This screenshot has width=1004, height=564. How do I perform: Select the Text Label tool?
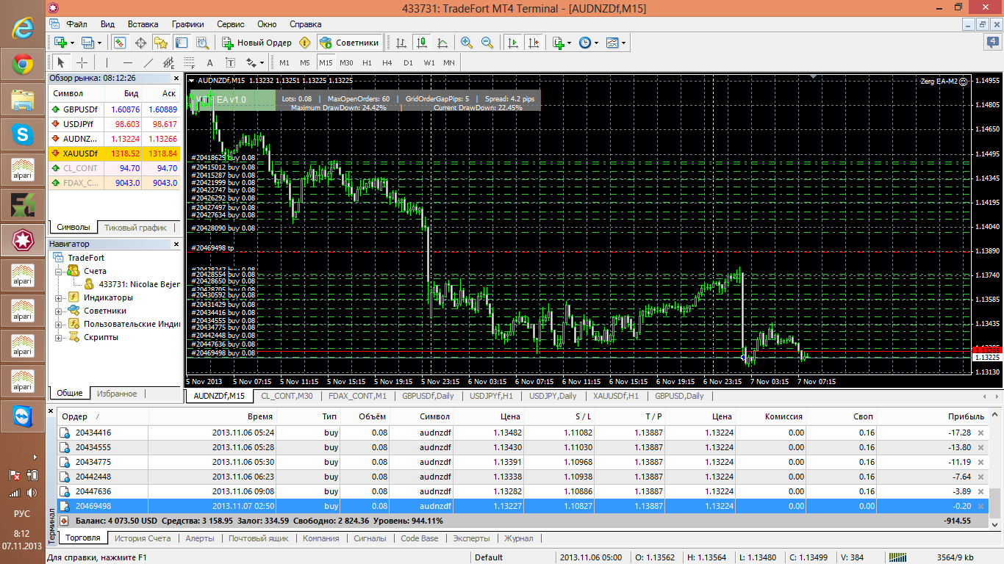coord(231,62)
